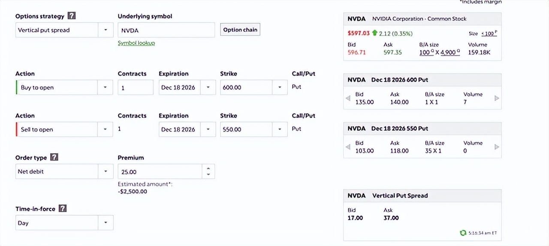Image resolution: width=549 pixels, height=246 pixels.
Task: Click left arrow on 550 Put quote
Action: tap(348, 147)
